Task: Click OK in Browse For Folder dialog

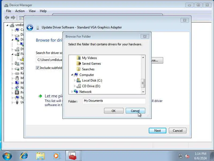Action: (x=114, y=111)
